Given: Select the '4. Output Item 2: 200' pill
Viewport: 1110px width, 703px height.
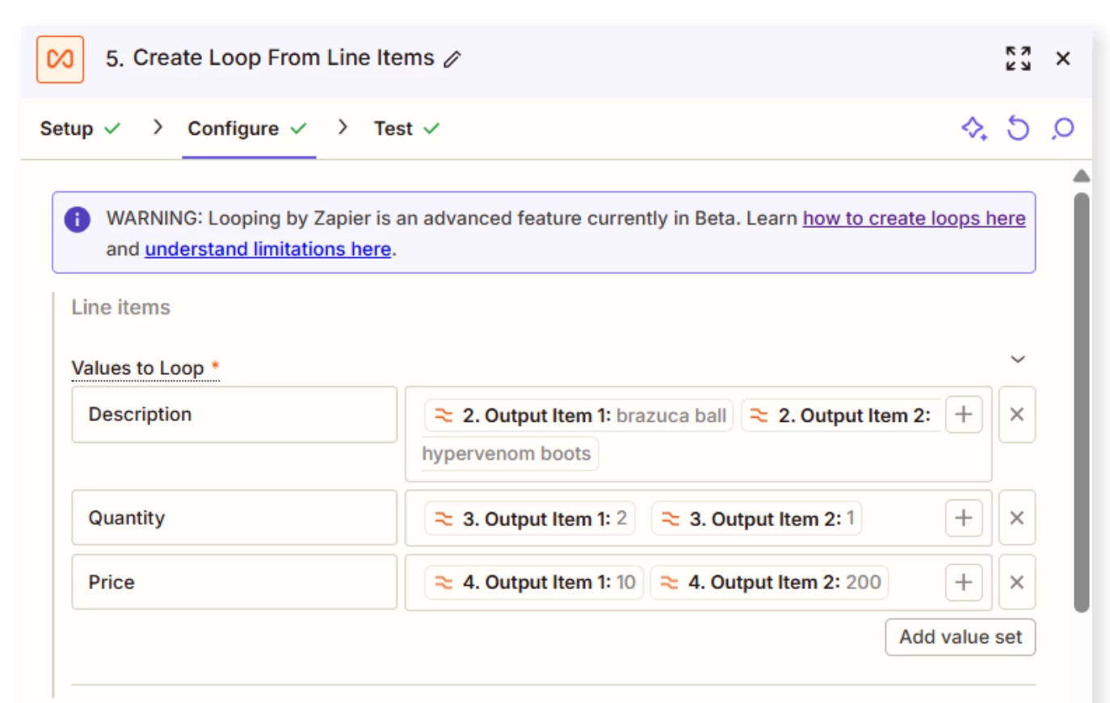Looking at the screenshot, I should (x=769, y=582).
